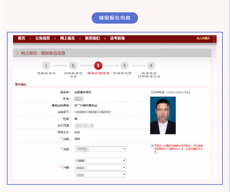Screen dimensions: 230x192
Task: Click step 1 circle 选择报名地
Action: pos(46,66)
